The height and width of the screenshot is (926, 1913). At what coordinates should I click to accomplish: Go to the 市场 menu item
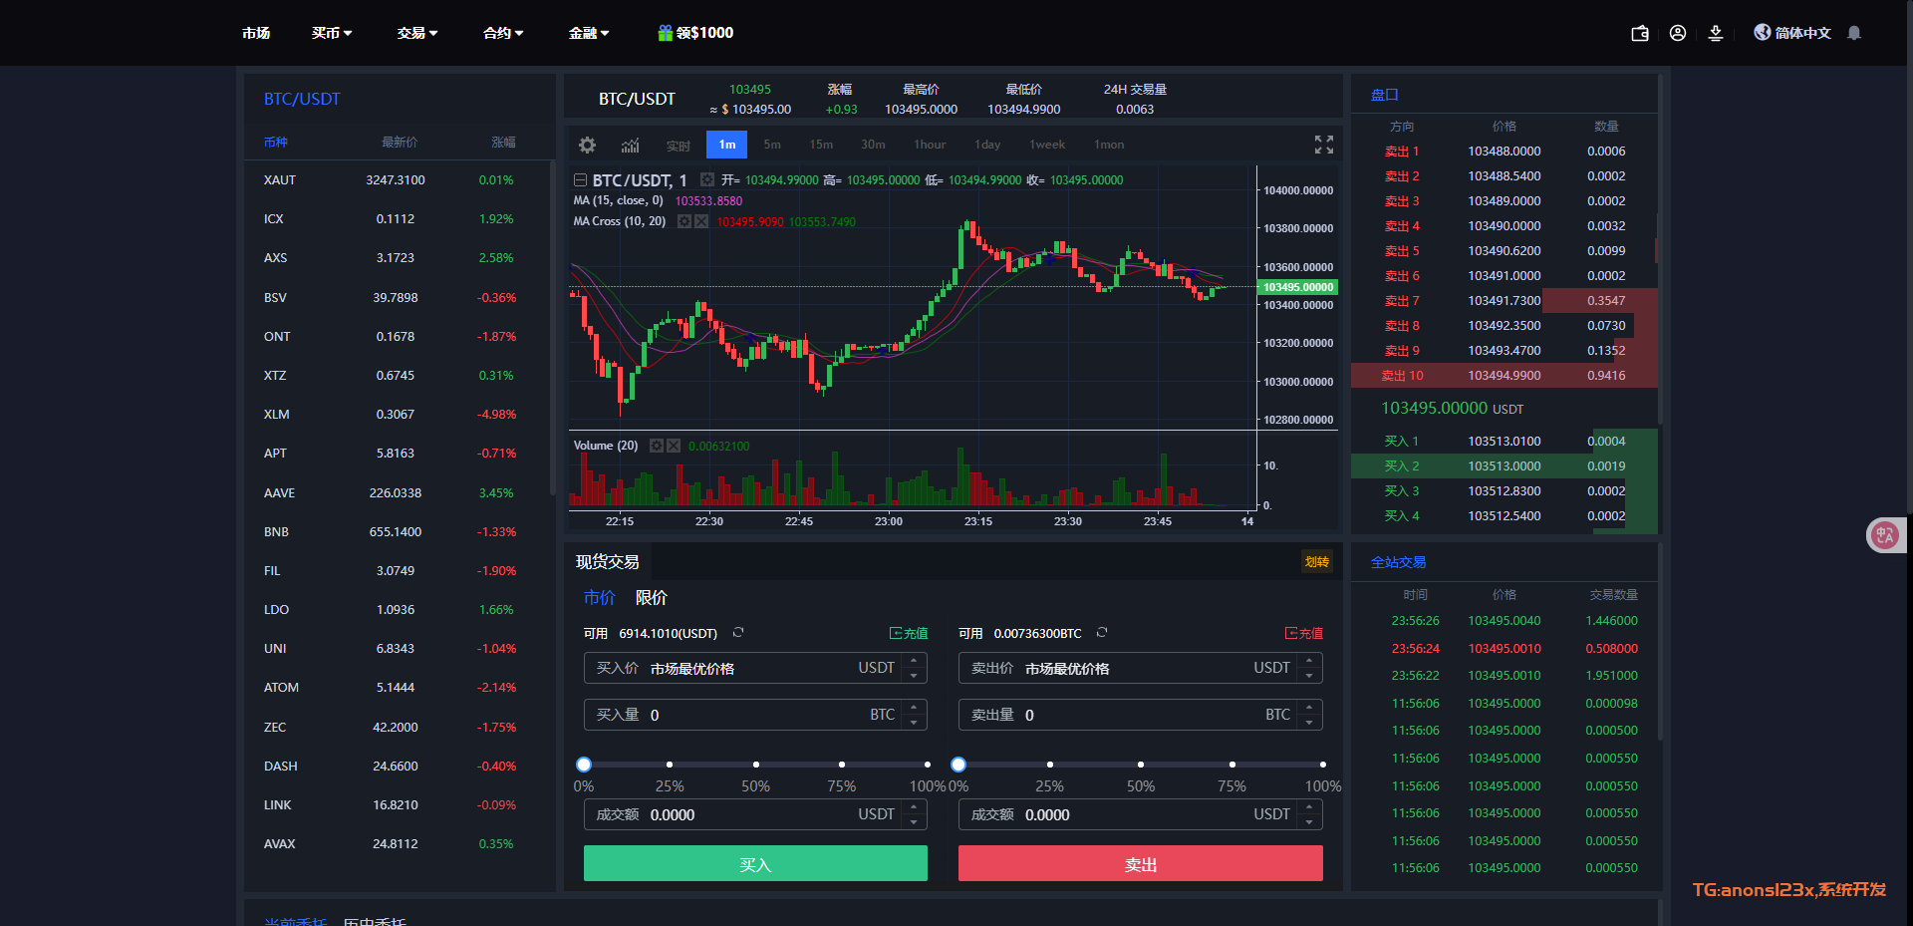pyautogui.click(x=256, y=33)
